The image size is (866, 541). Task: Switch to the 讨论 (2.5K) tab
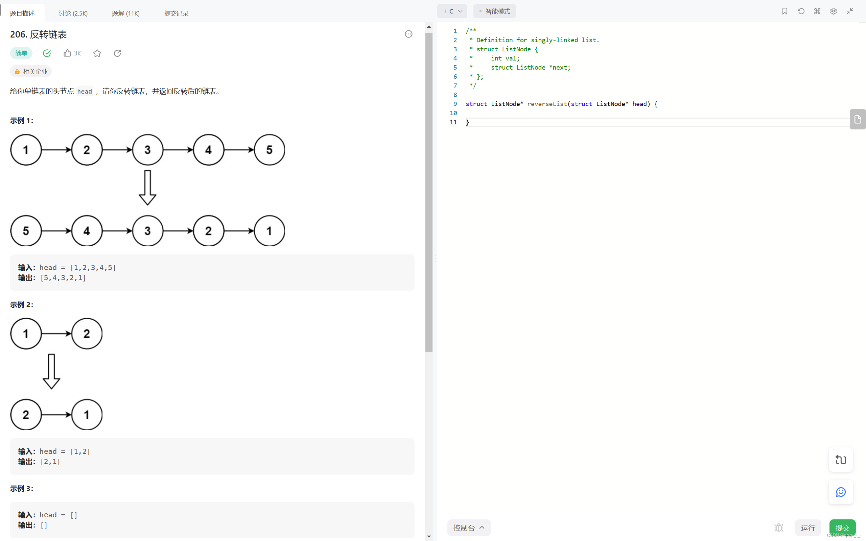[x=73, y=13]
